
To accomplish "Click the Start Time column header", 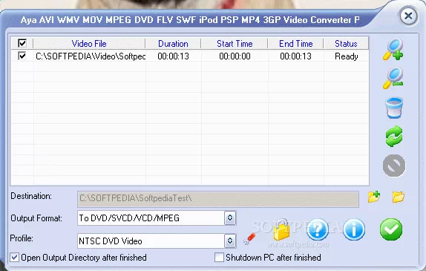I will tap(235, 44).
